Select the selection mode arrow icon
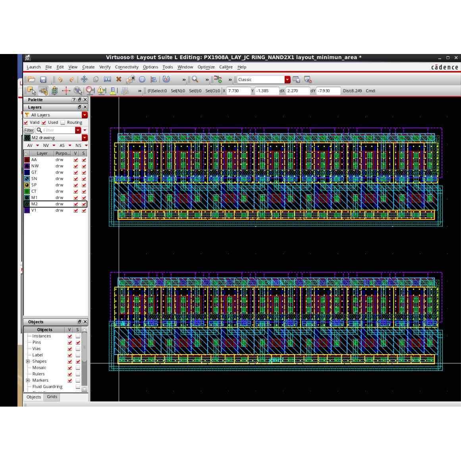Screen dimensions: 461x461 tap(31, 91)
